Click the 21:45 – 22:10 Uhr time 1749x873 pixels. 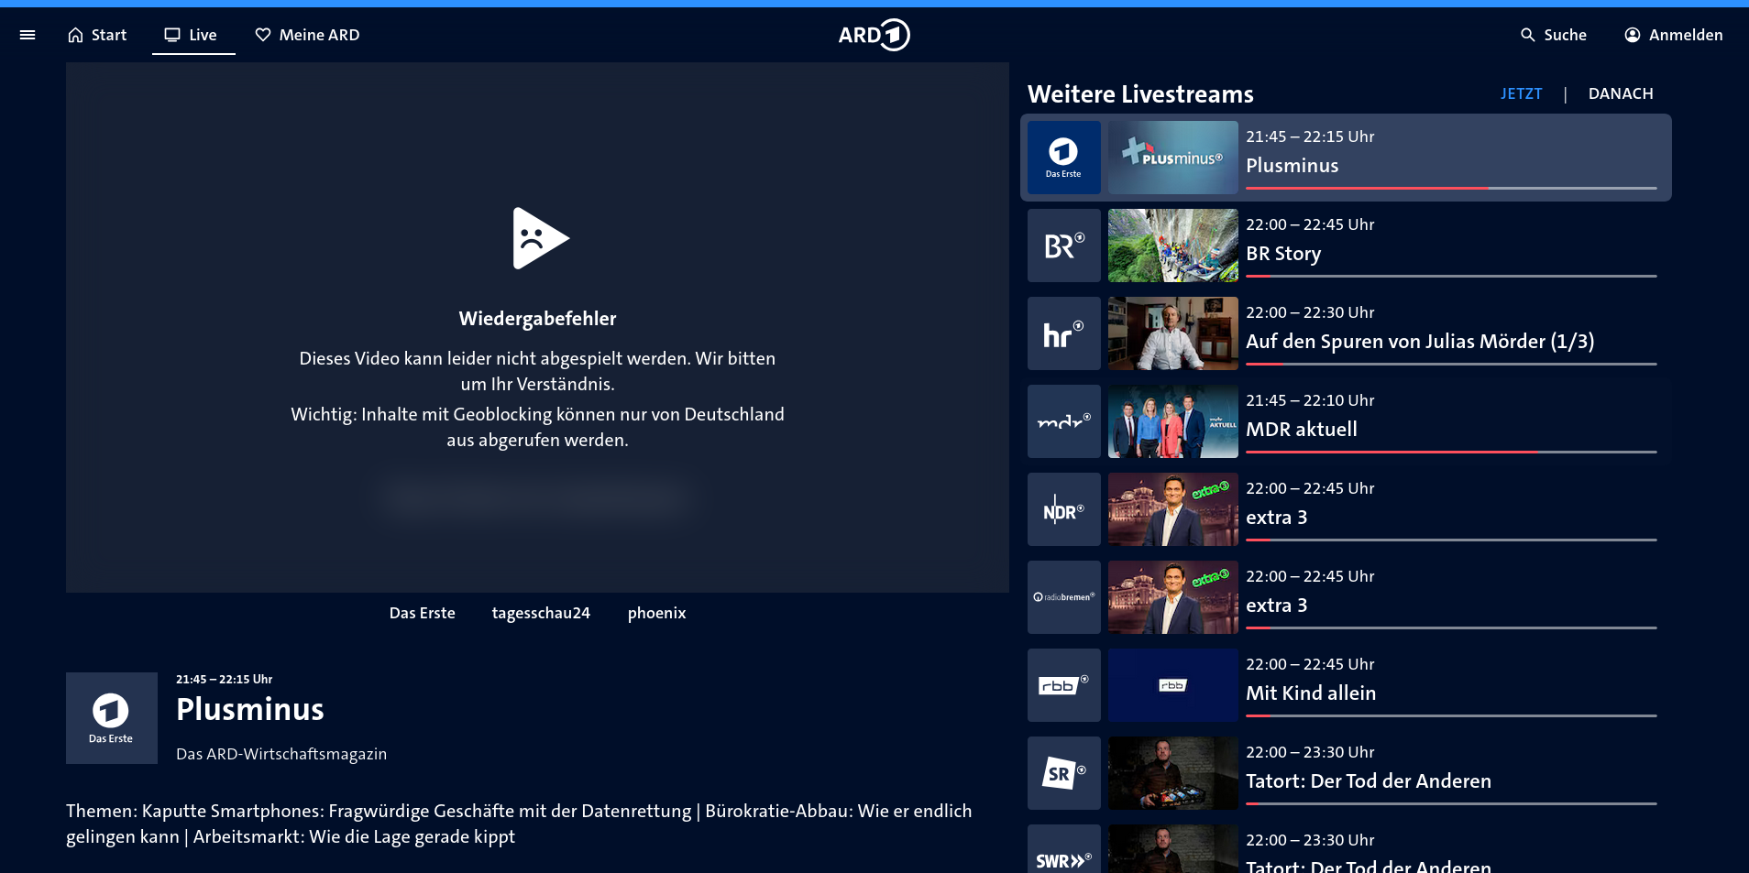(1310, 400)
